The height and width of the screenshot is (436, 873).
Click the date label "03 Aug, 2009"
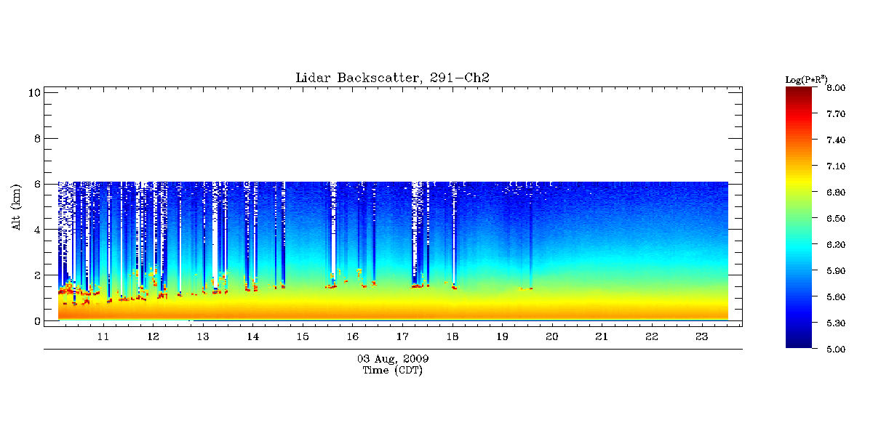393,359
